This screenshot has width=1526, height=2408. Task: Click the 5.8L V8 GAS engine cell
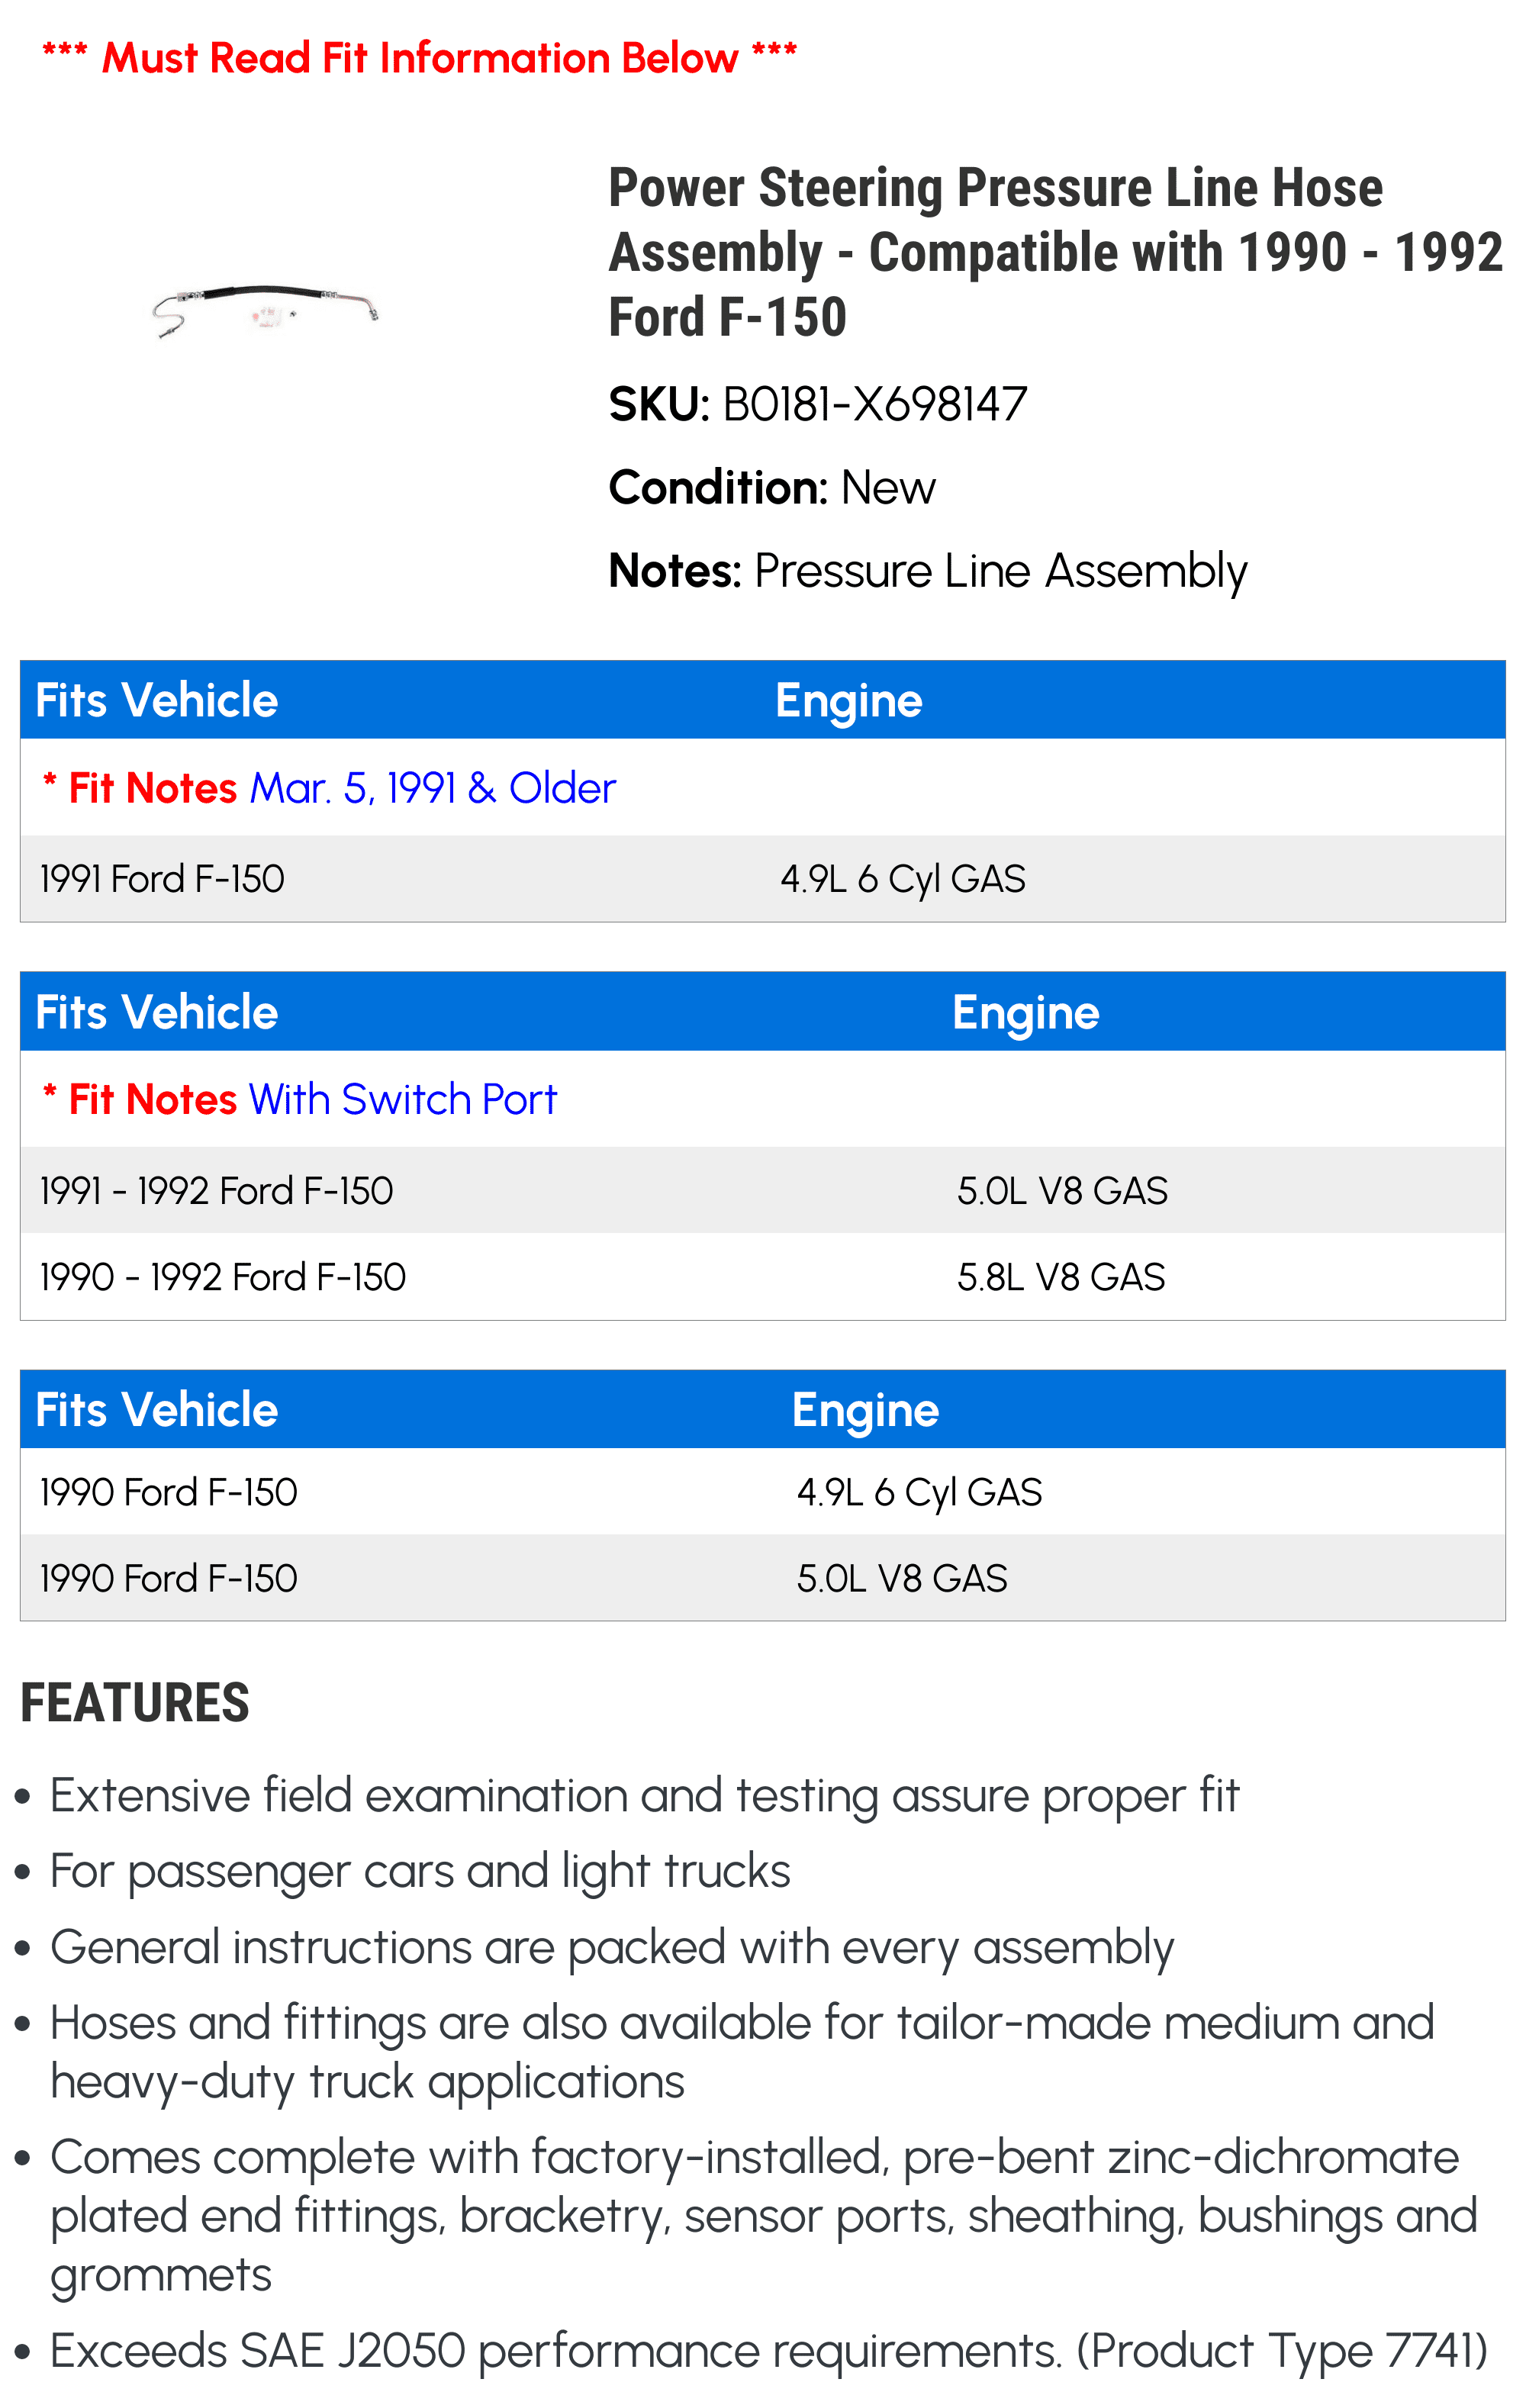[1060, 1277]
